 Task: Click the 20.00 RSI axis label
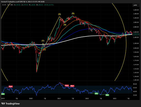coord(135,95)
